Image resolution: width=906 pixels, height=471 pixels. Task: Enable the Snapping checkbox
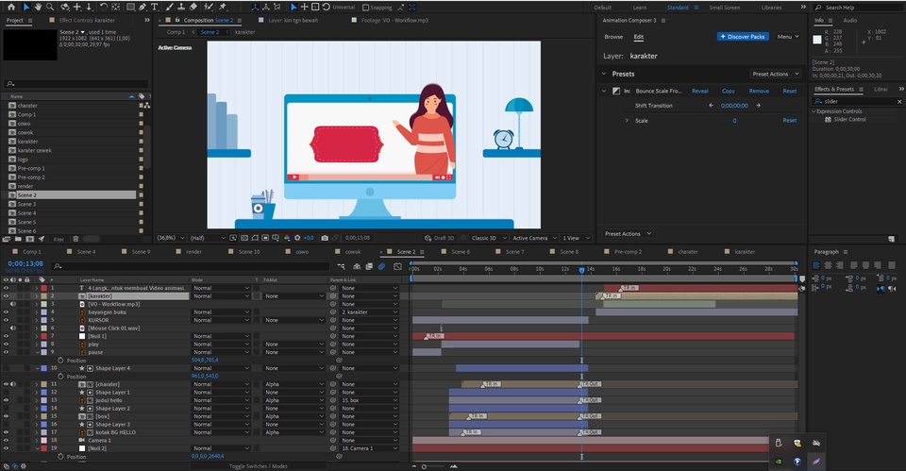click(366, 8)
